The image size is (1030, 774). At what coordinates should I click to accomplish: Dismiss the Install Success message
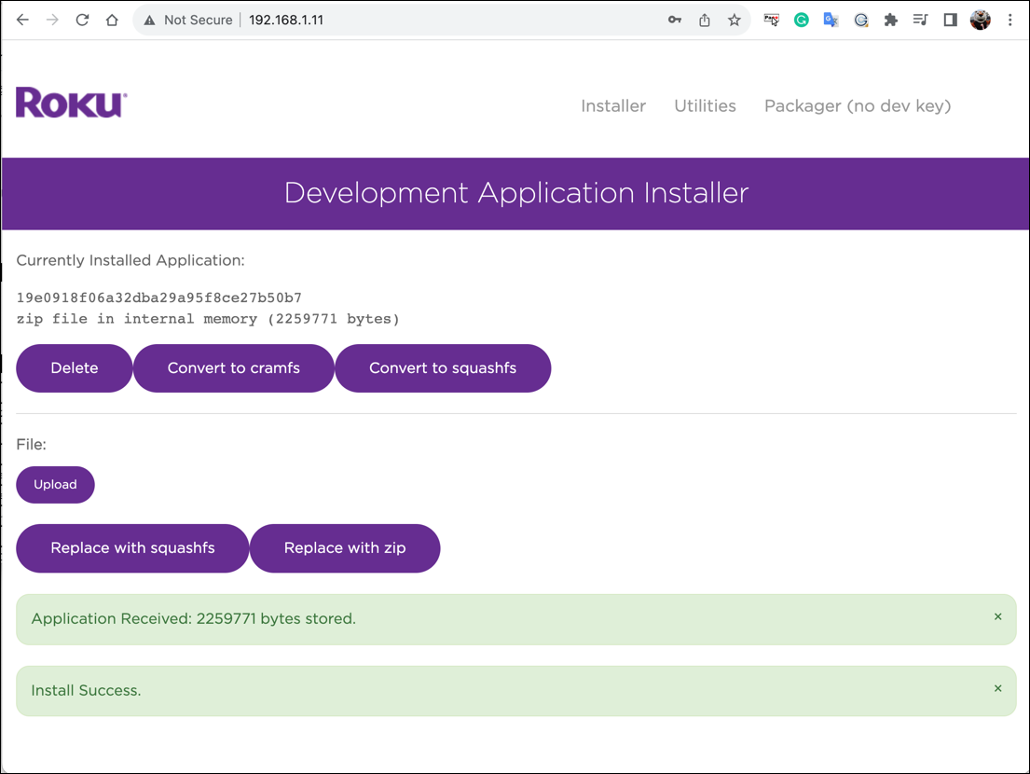click(997, 689)
